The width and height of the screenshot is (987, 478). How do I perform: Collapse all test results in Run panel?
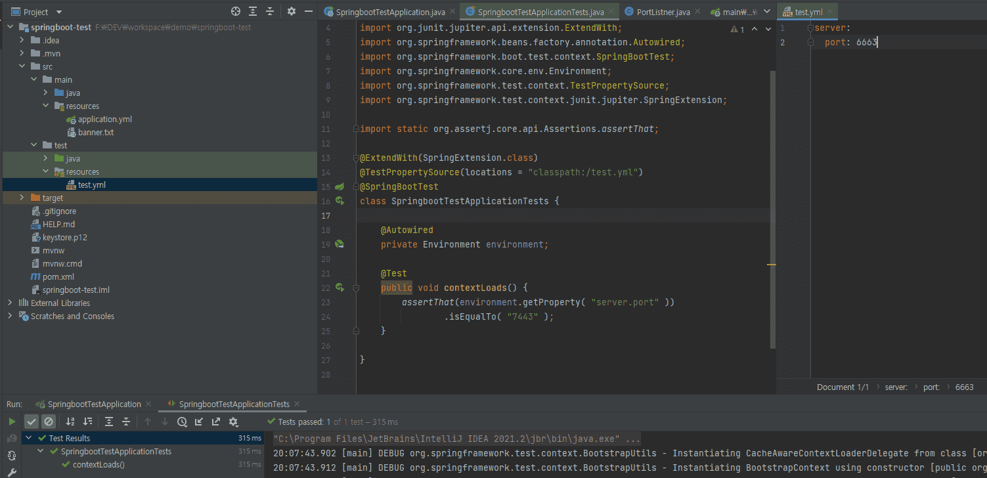click(126, 422)
